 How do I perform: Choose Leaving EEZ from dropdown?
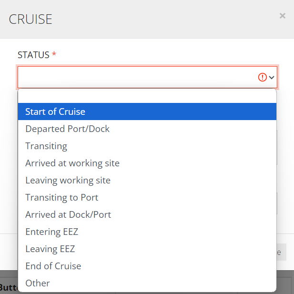[147, 249]
